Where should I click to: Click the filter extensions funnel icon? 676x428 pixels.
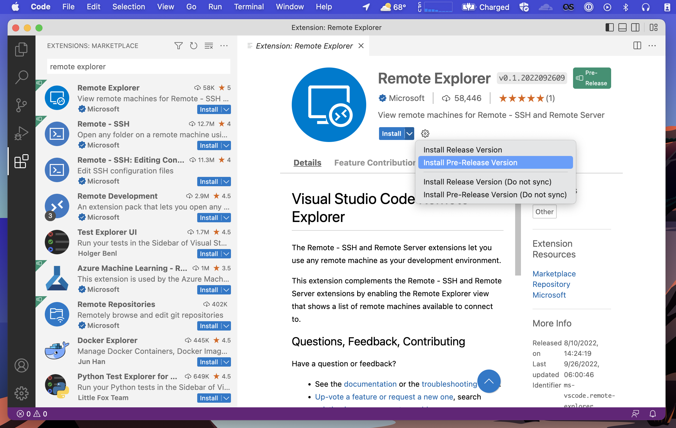(x=178, y=46)
